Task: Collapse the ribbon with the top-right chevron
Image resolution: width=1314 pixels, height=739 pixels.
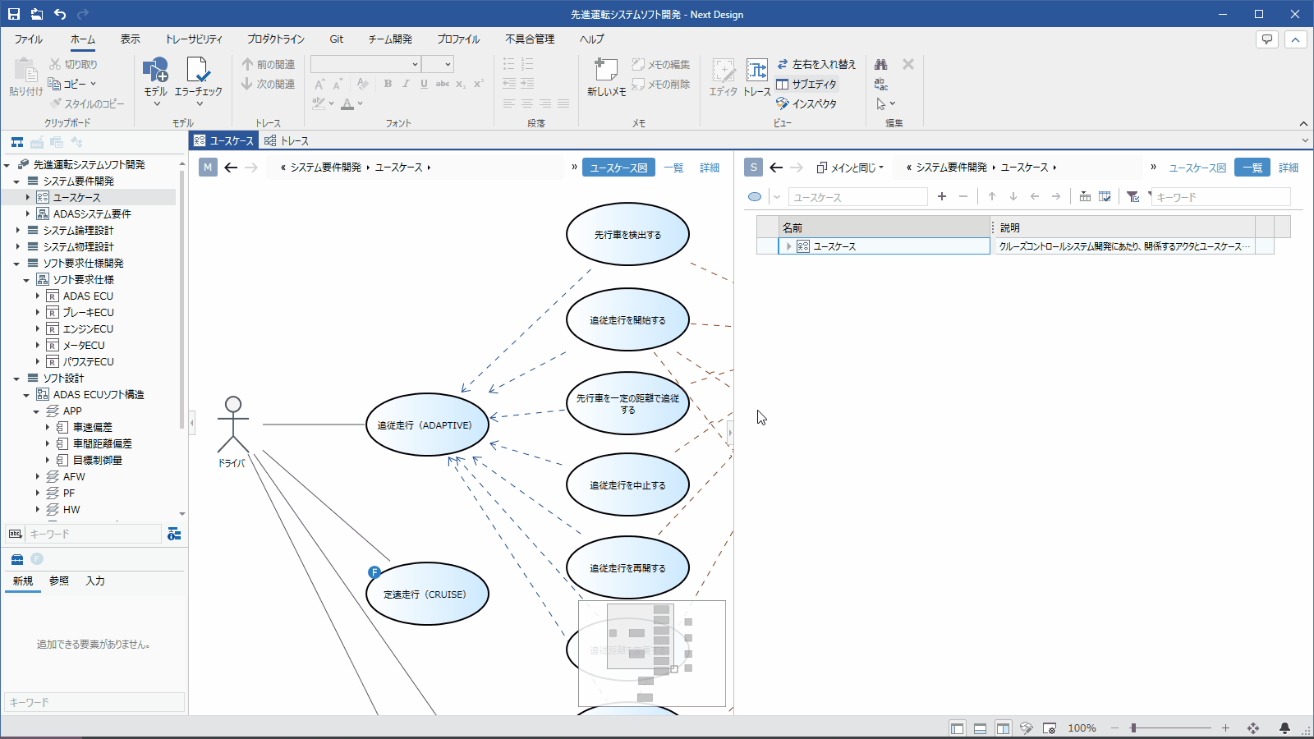Action: [x=1295, y=39]
